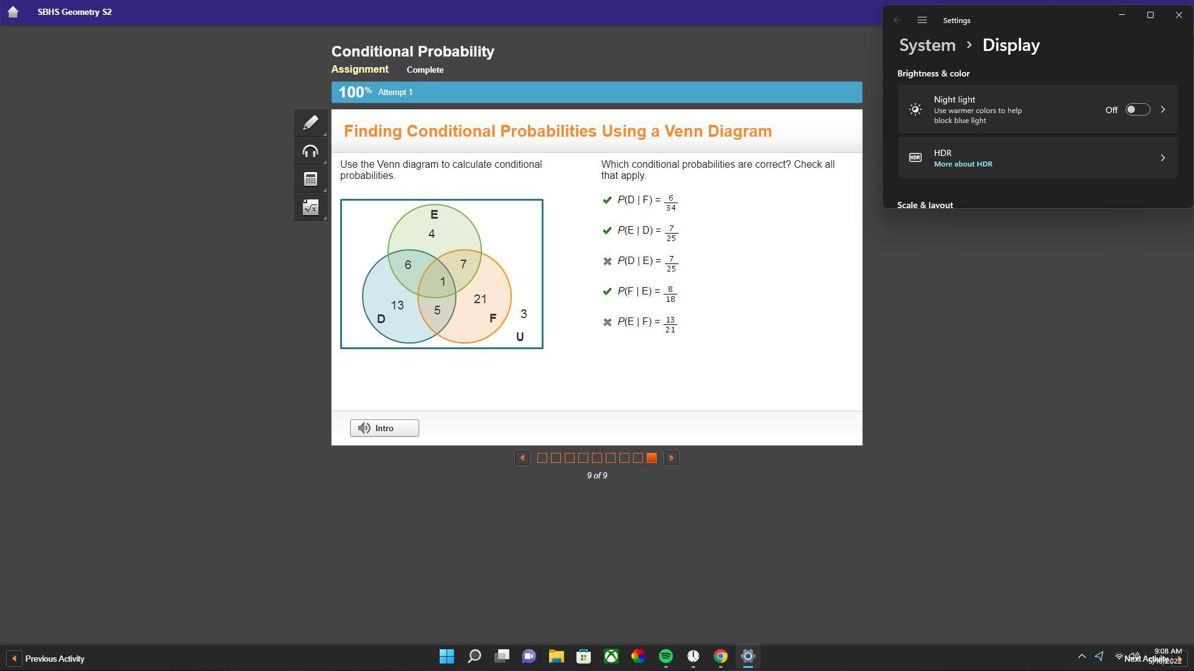Expand the HDR settings chevron

pos(1162,158)
